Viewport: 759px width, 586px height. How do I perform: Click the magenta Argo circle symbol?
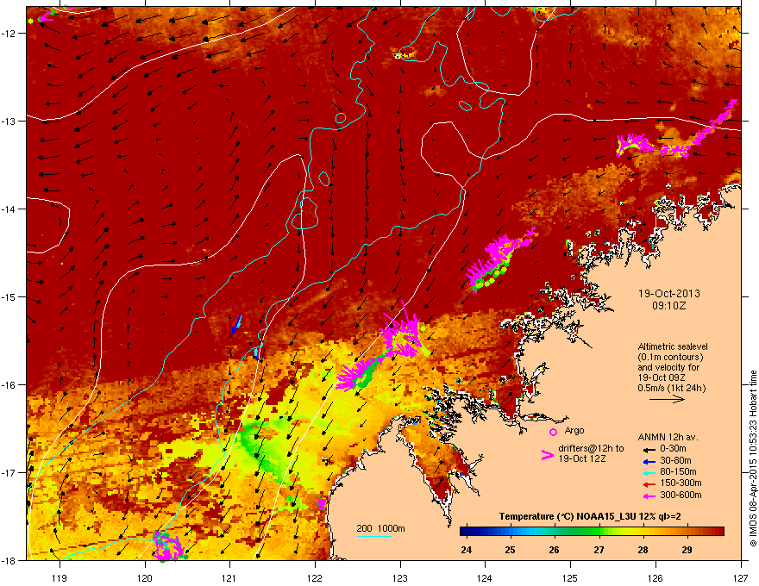[x=553, y=432]
